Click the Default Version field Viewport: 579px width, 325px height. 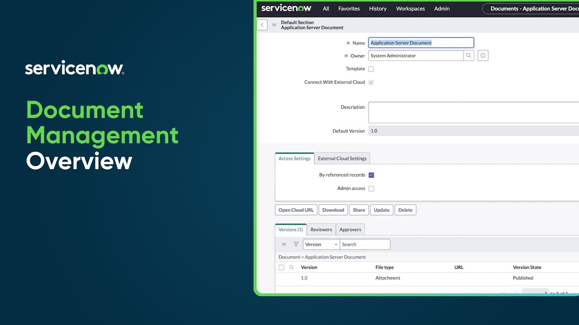[474, 131]
